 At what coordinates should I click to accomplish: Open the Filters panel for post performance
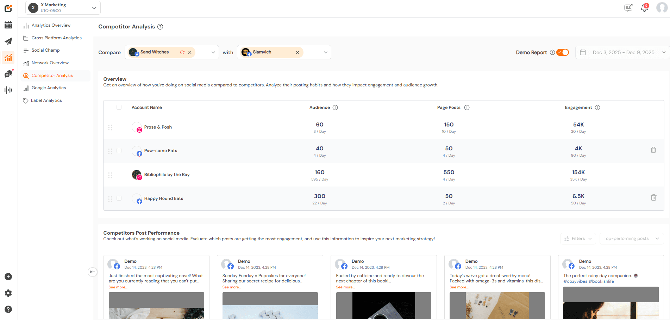pyautogui.click(x=578, y=239)
